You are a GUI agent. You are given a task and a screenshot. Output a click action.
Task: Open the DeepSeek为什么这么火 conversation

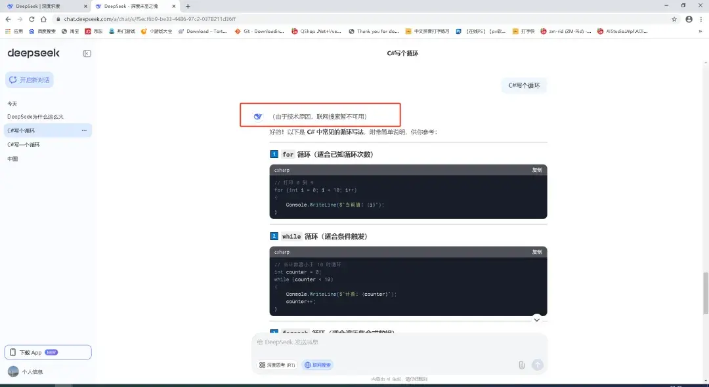coord(35,117)
